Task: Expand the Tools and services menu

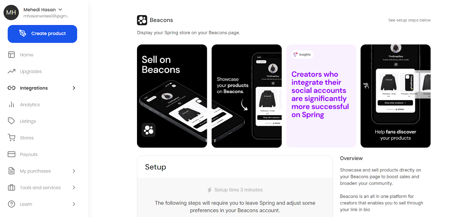Action: 74,187
